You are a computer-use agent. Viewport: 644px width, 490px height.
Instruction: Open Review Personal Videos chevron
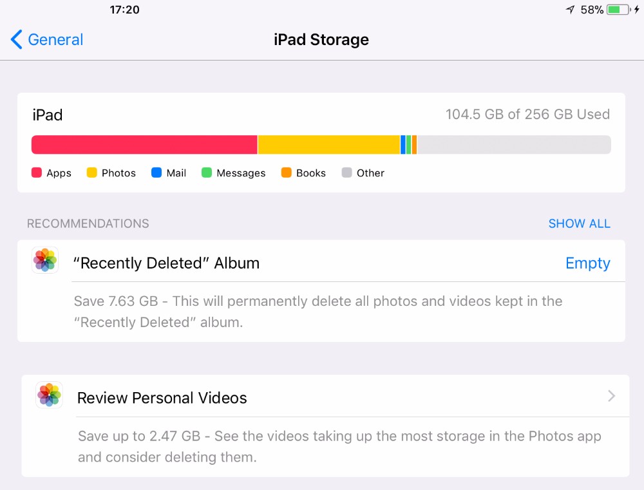pos(612,396)
